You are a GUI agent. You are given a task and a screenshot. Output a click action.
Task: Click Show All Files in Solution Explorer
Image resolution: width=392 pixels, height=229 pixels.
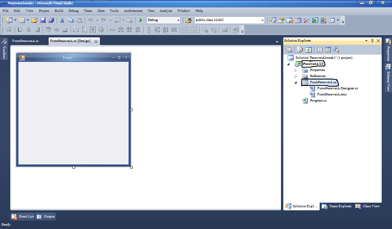click(300, 50)
